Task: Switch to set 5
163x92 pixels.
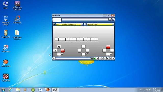Action: tap(105, 59)
